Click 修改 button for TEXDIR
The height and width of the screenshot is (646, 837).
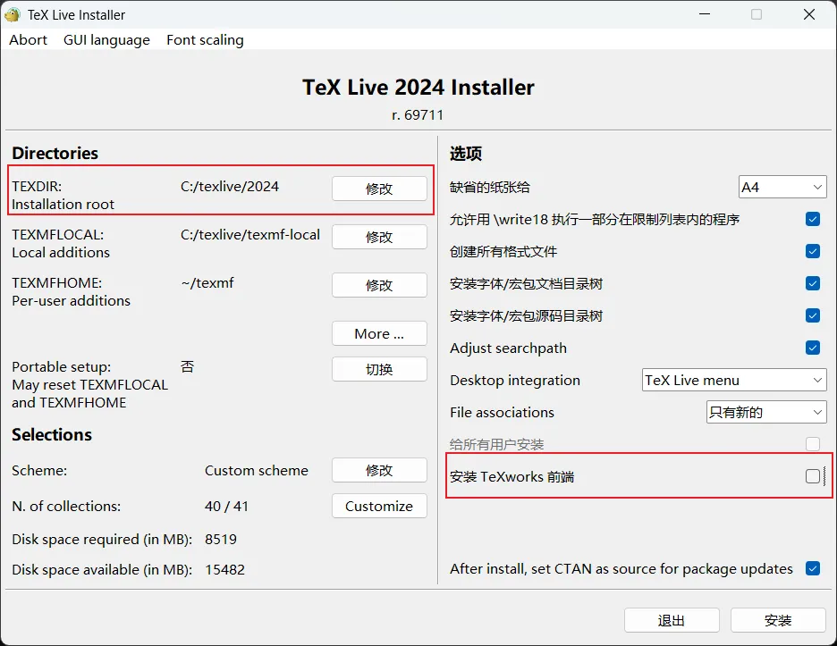(379, 189)
